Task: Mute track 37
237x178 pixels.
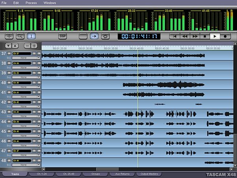Action: (x=39, y=53)
